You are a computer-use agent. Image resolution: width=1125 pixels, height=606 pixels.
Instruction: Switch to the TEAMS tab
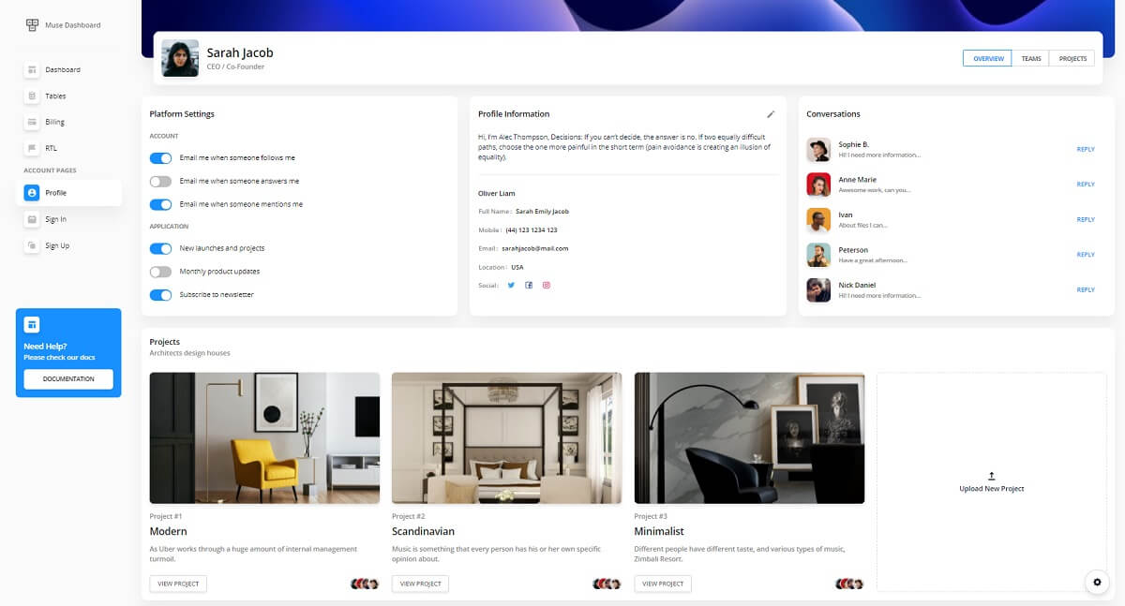(x=1031, y=57)
